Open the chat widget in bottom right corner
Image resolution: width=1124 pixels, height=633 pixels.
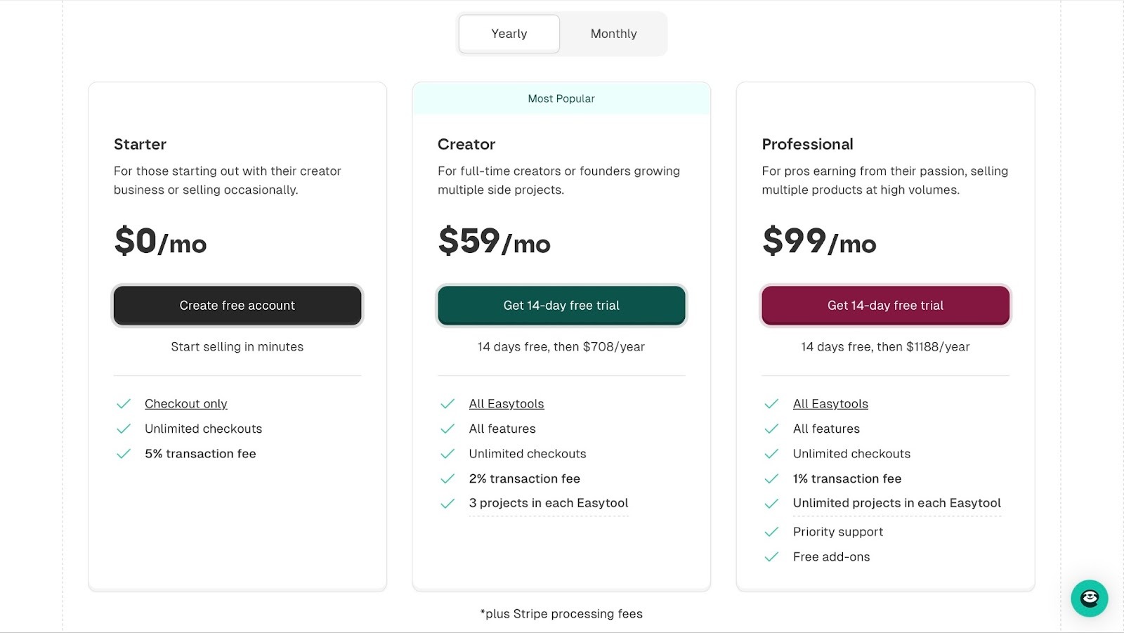[x=1088, y=599]
